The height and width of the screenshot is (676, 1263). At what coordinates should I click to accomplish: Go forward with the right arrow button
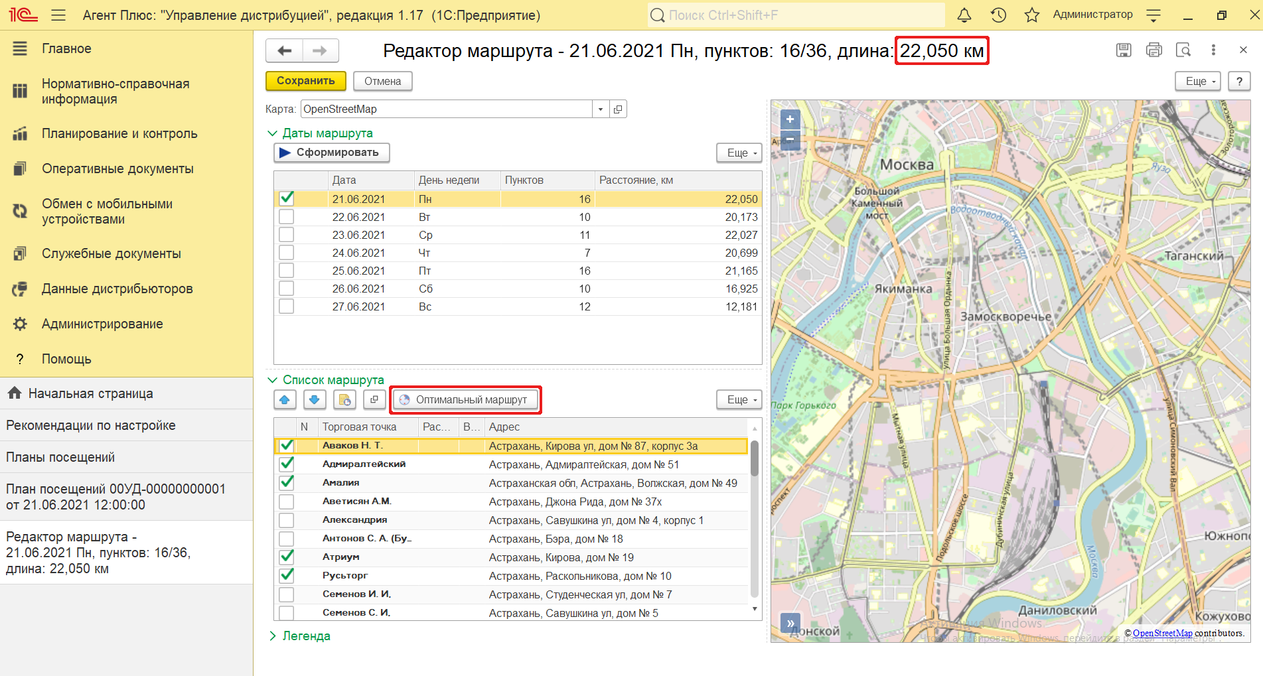pyautogui.click(x=320, y=50)
